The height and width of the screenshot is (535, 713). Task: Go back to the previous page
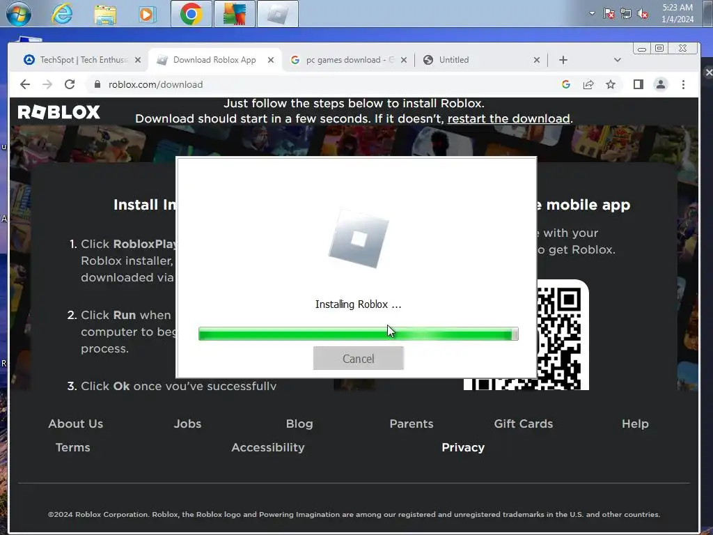tap(25, 84)
